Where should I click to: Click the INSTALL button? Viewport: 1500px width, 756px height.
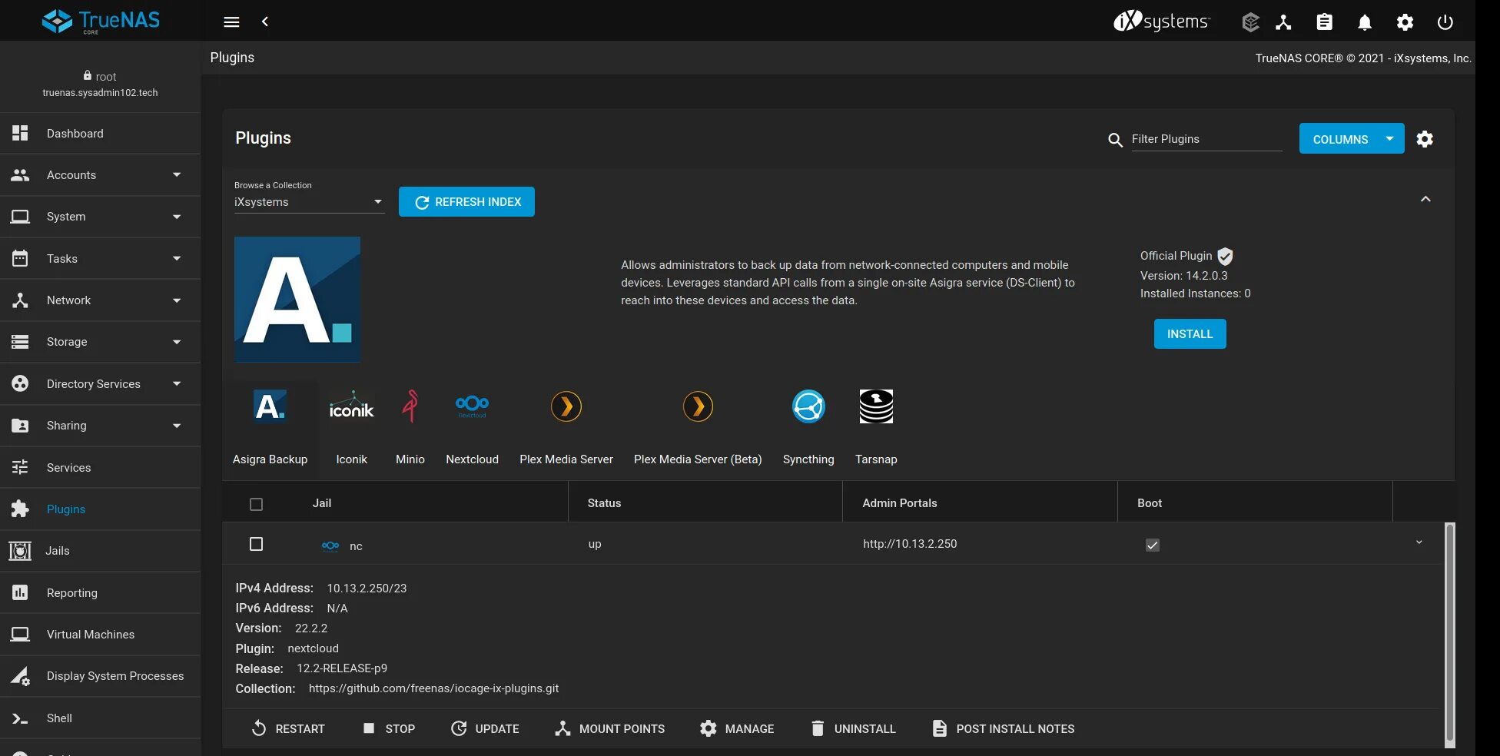point(1190,334)
